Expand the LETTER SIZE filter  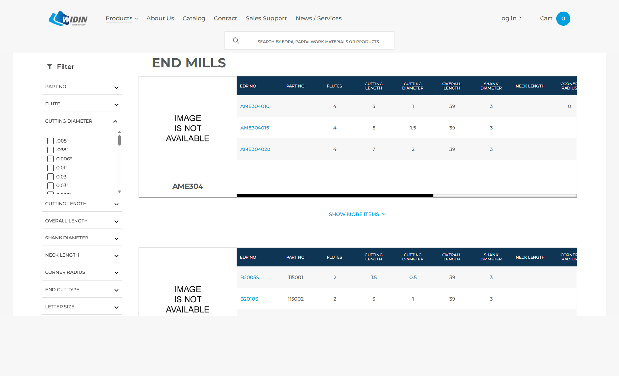(82, 307)
